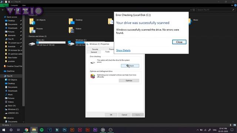Open Spotify from the taskbar
This screenshot has height=133, width=237.
click(41, 130)
